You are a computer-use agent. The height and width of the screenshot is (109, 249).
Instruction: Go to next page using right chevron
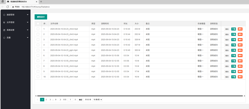pyautogui.click(x=60, y=100)
